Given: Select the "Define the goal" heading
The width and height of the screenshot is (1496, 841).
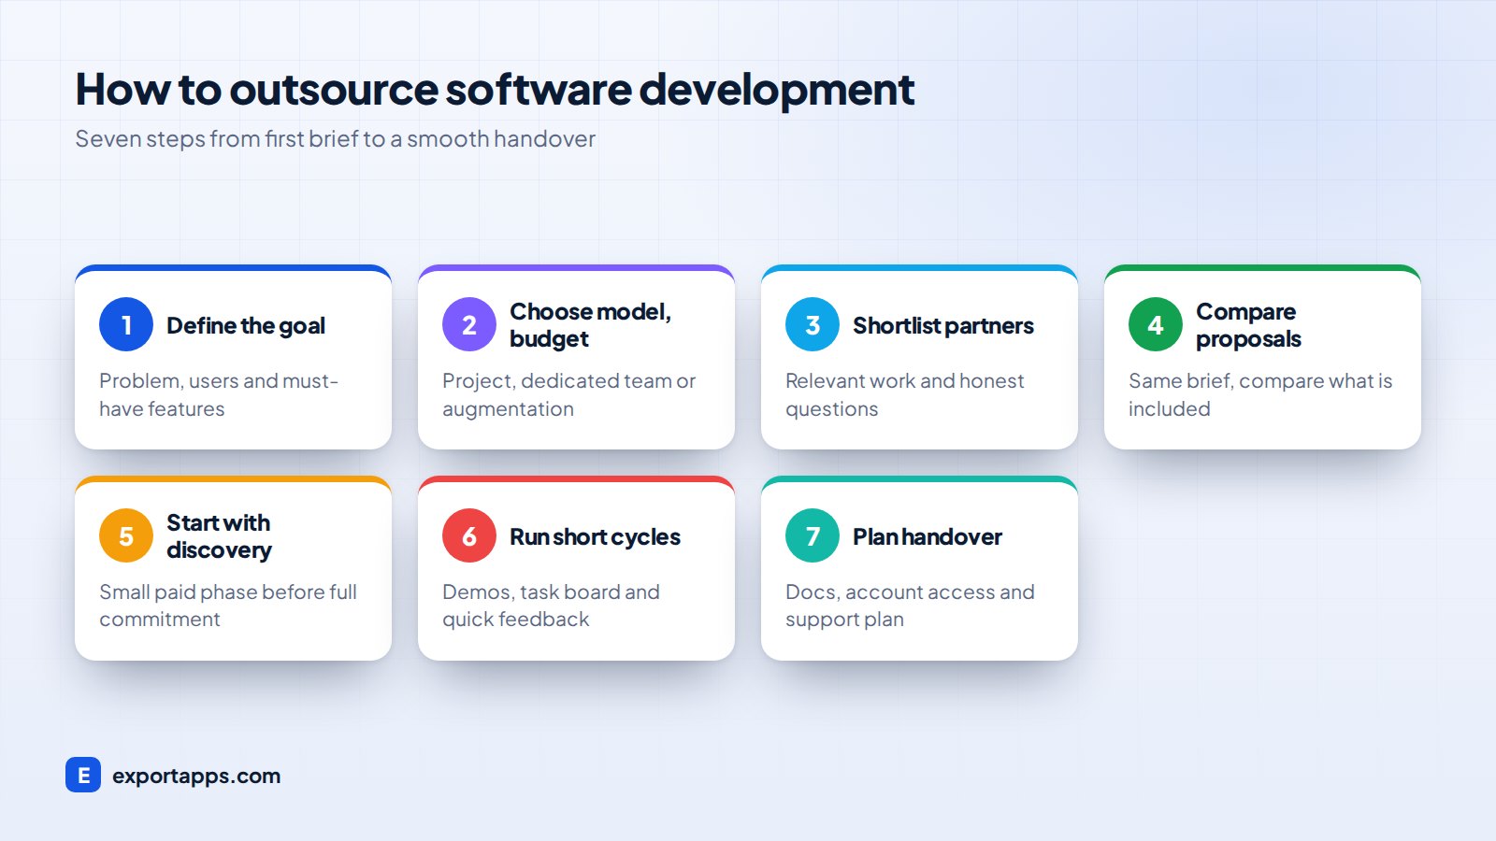Looking at the screenshot, I should (246, 325).
